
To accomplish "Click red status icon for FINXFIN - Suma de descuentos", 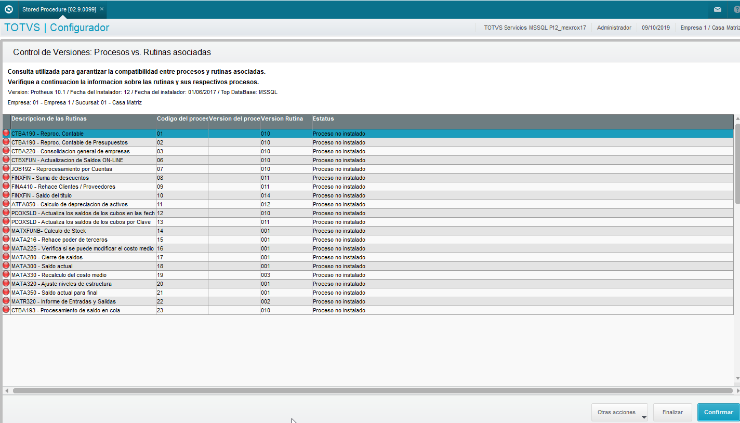I will [6, 177].
